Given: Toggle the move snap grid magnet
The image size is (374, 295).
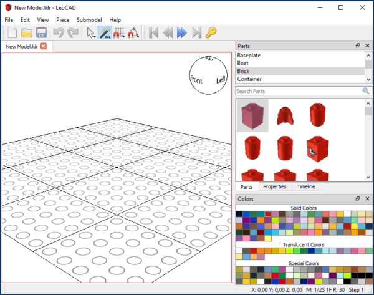Looking at the screenshot, I should point(118,32).
